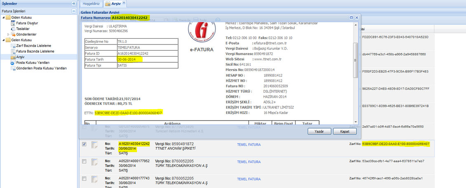466x188 pixels.
Task: Click document icon of TTNET invoice row
Action: [x=94, y=145]
